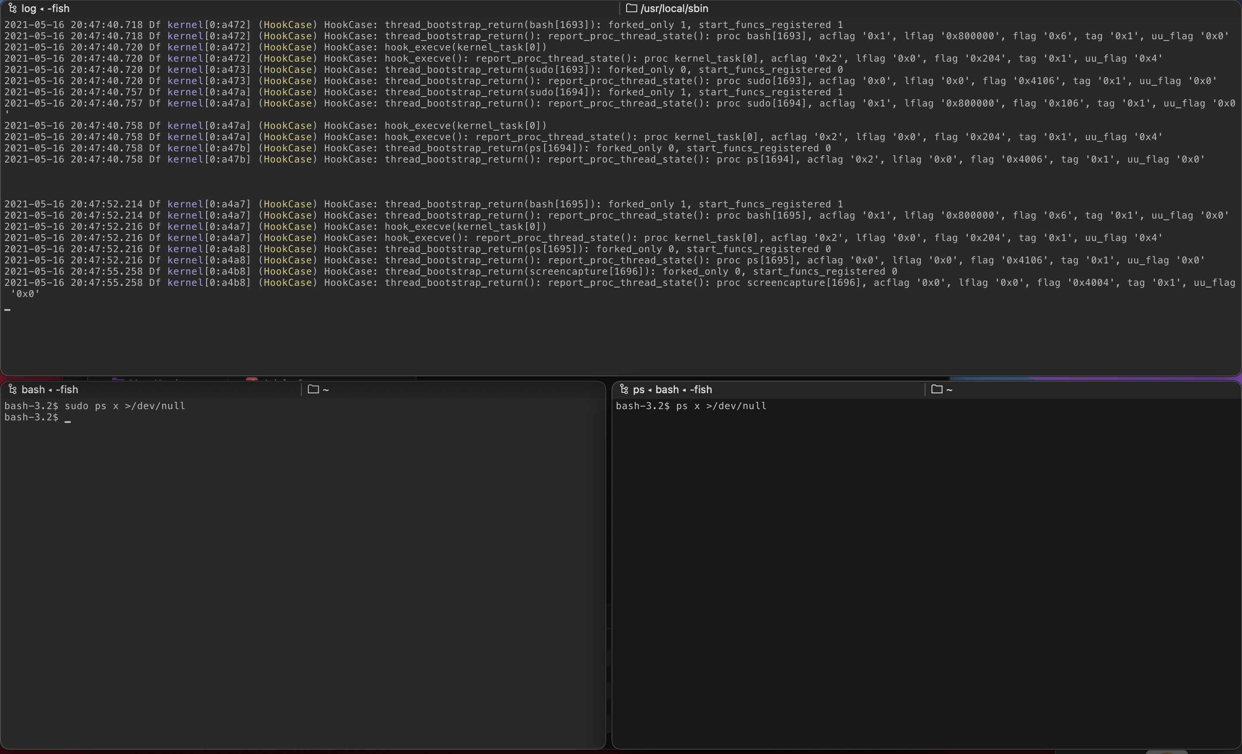Open the /usr/local/sbin path link

click(674, 8)
